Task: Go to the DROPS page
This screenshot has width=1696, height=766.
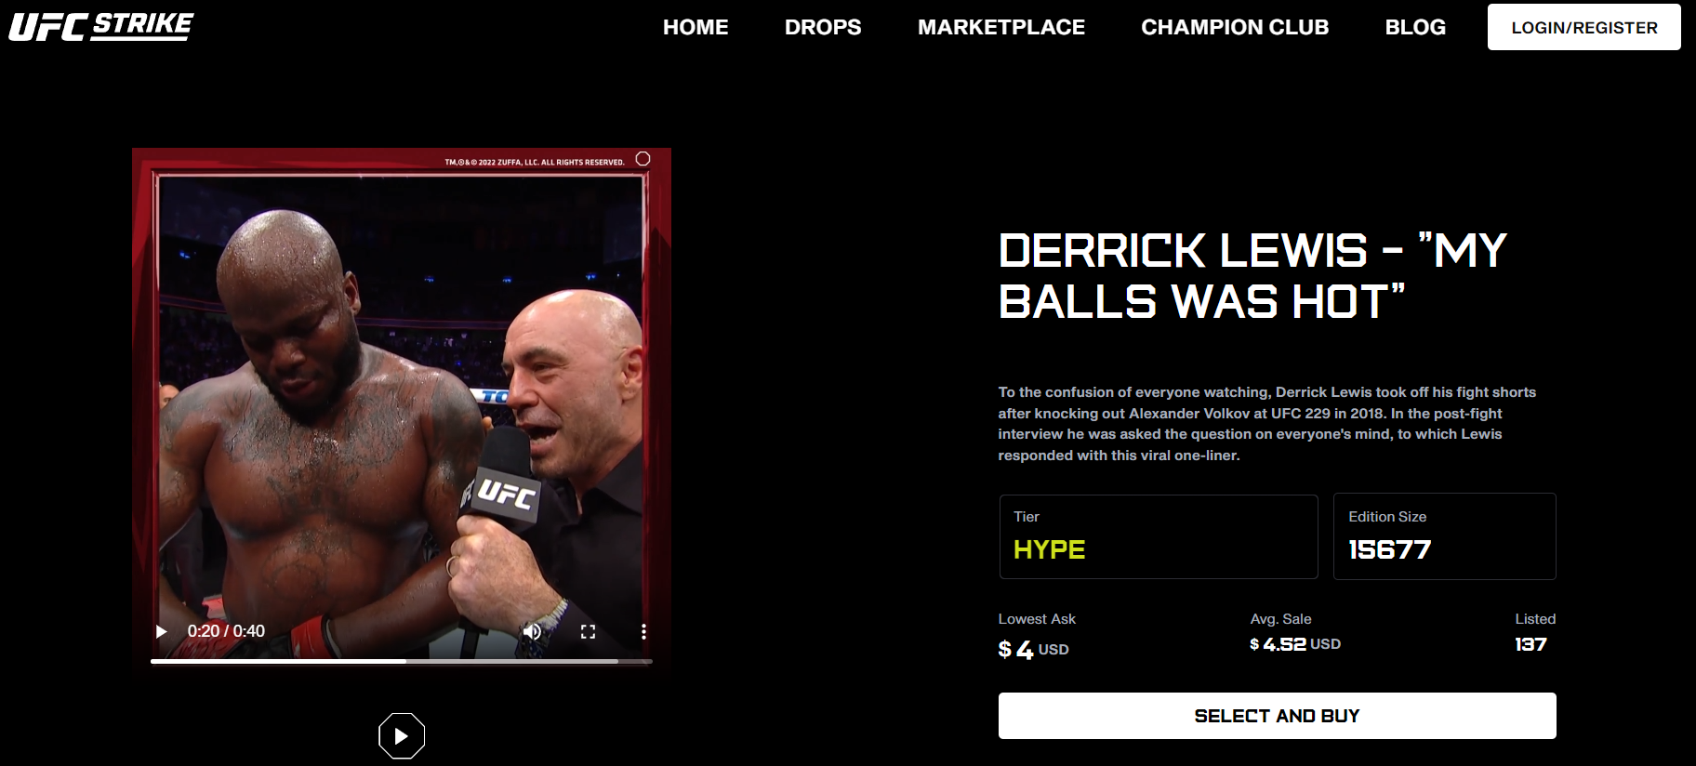Action: (823, 27)
